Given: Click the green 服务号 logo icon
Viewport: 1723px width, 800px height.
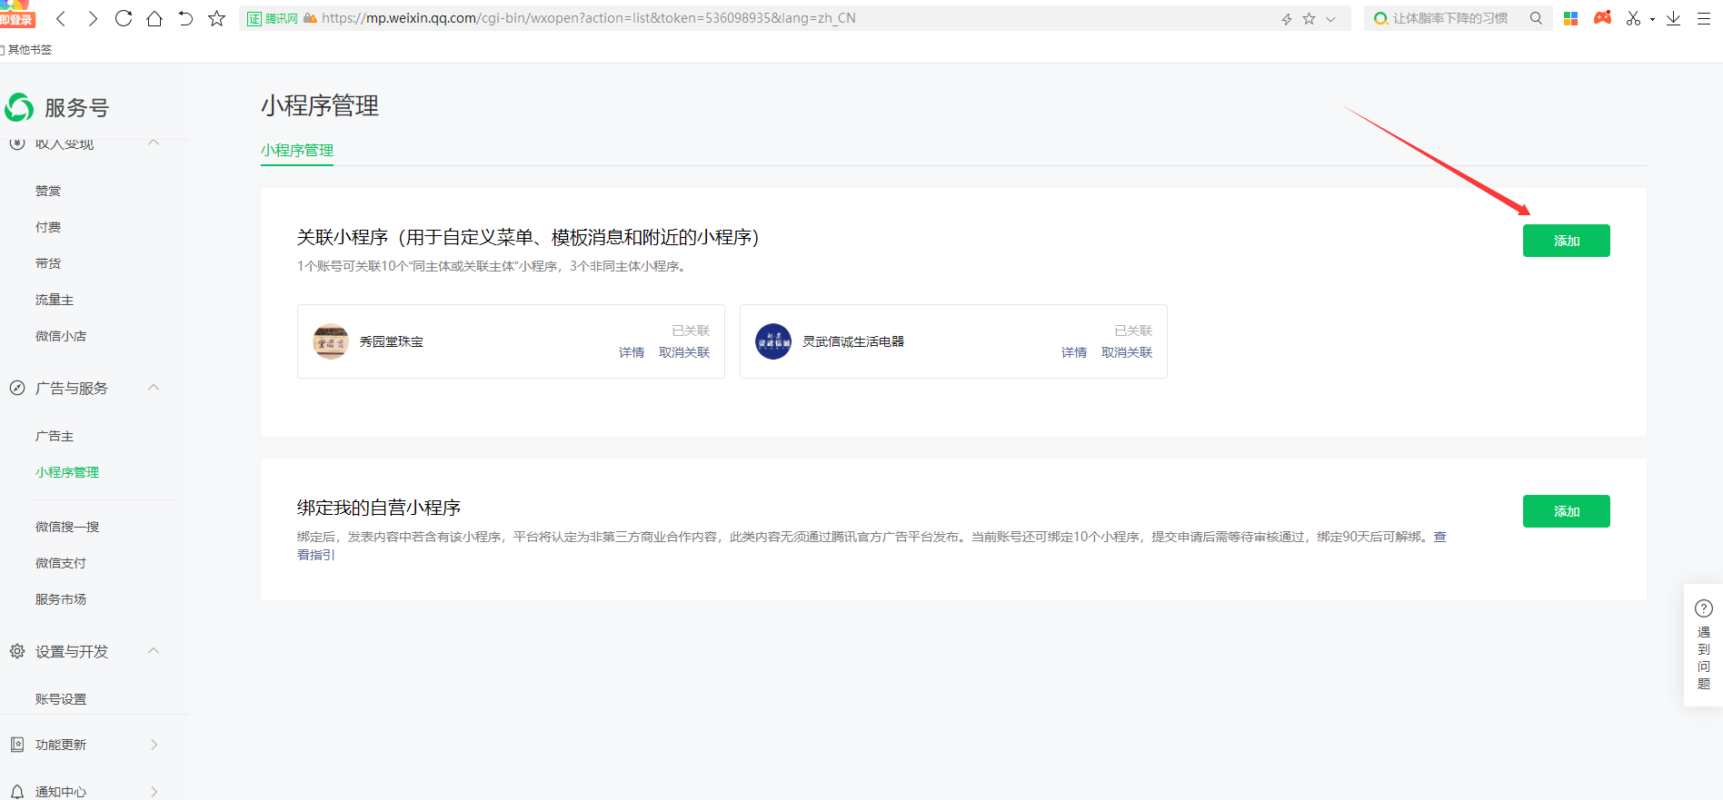Looking at the screenshot, I should click(x=19, y=107).
